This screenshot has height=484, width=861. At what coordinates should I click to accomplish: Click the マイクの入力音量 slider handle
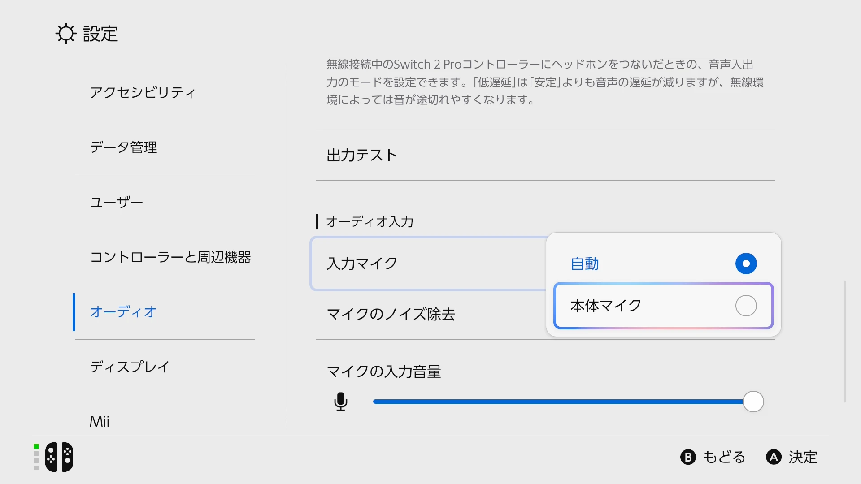pyautogui.click(x=753, y=402)
